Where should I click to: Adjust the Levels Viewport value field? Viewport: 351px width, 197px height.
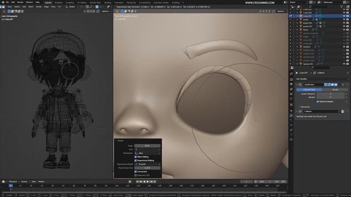pos(331,94)
